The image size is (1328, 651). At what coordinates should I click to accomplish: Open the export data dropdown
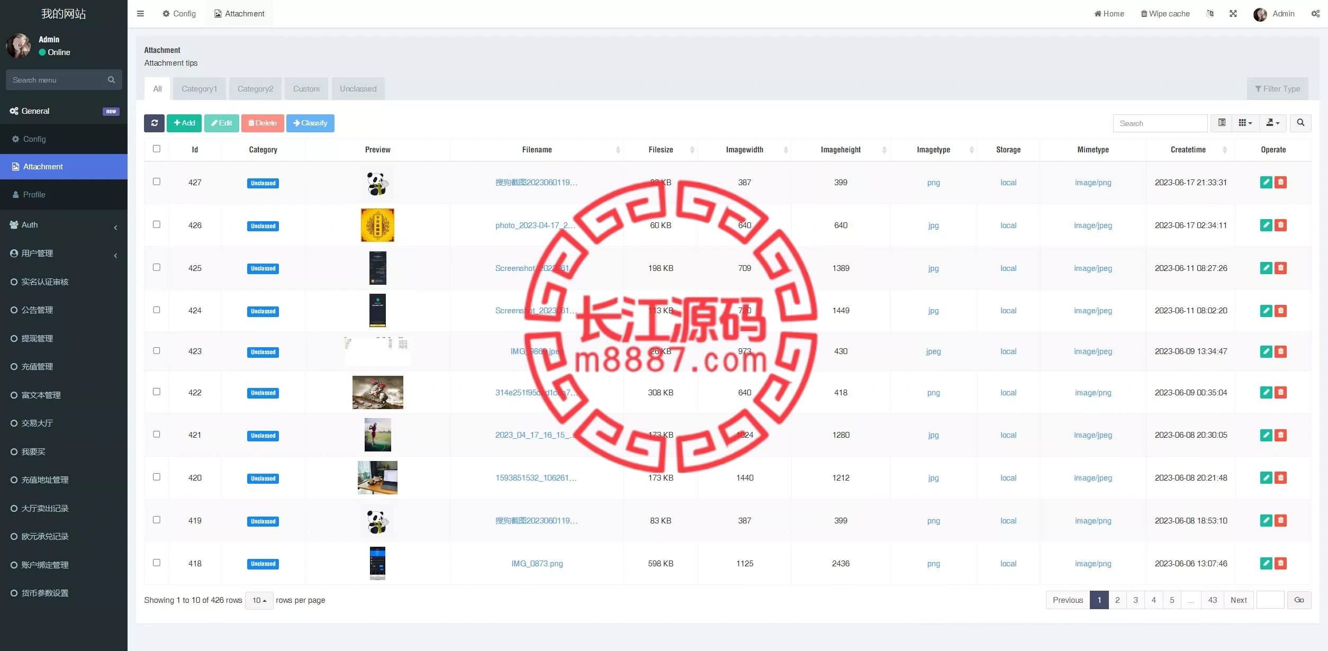pyautogui.click(x=1272, y=123)
